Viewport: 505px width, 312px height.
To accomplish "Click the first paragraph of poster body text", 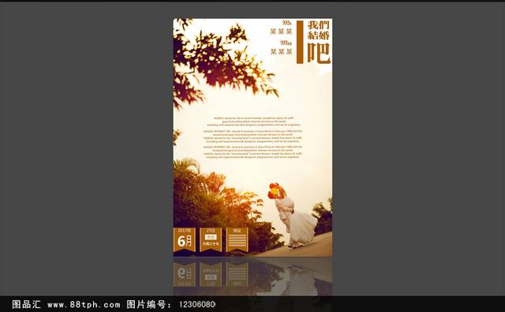I will [253, 121].
